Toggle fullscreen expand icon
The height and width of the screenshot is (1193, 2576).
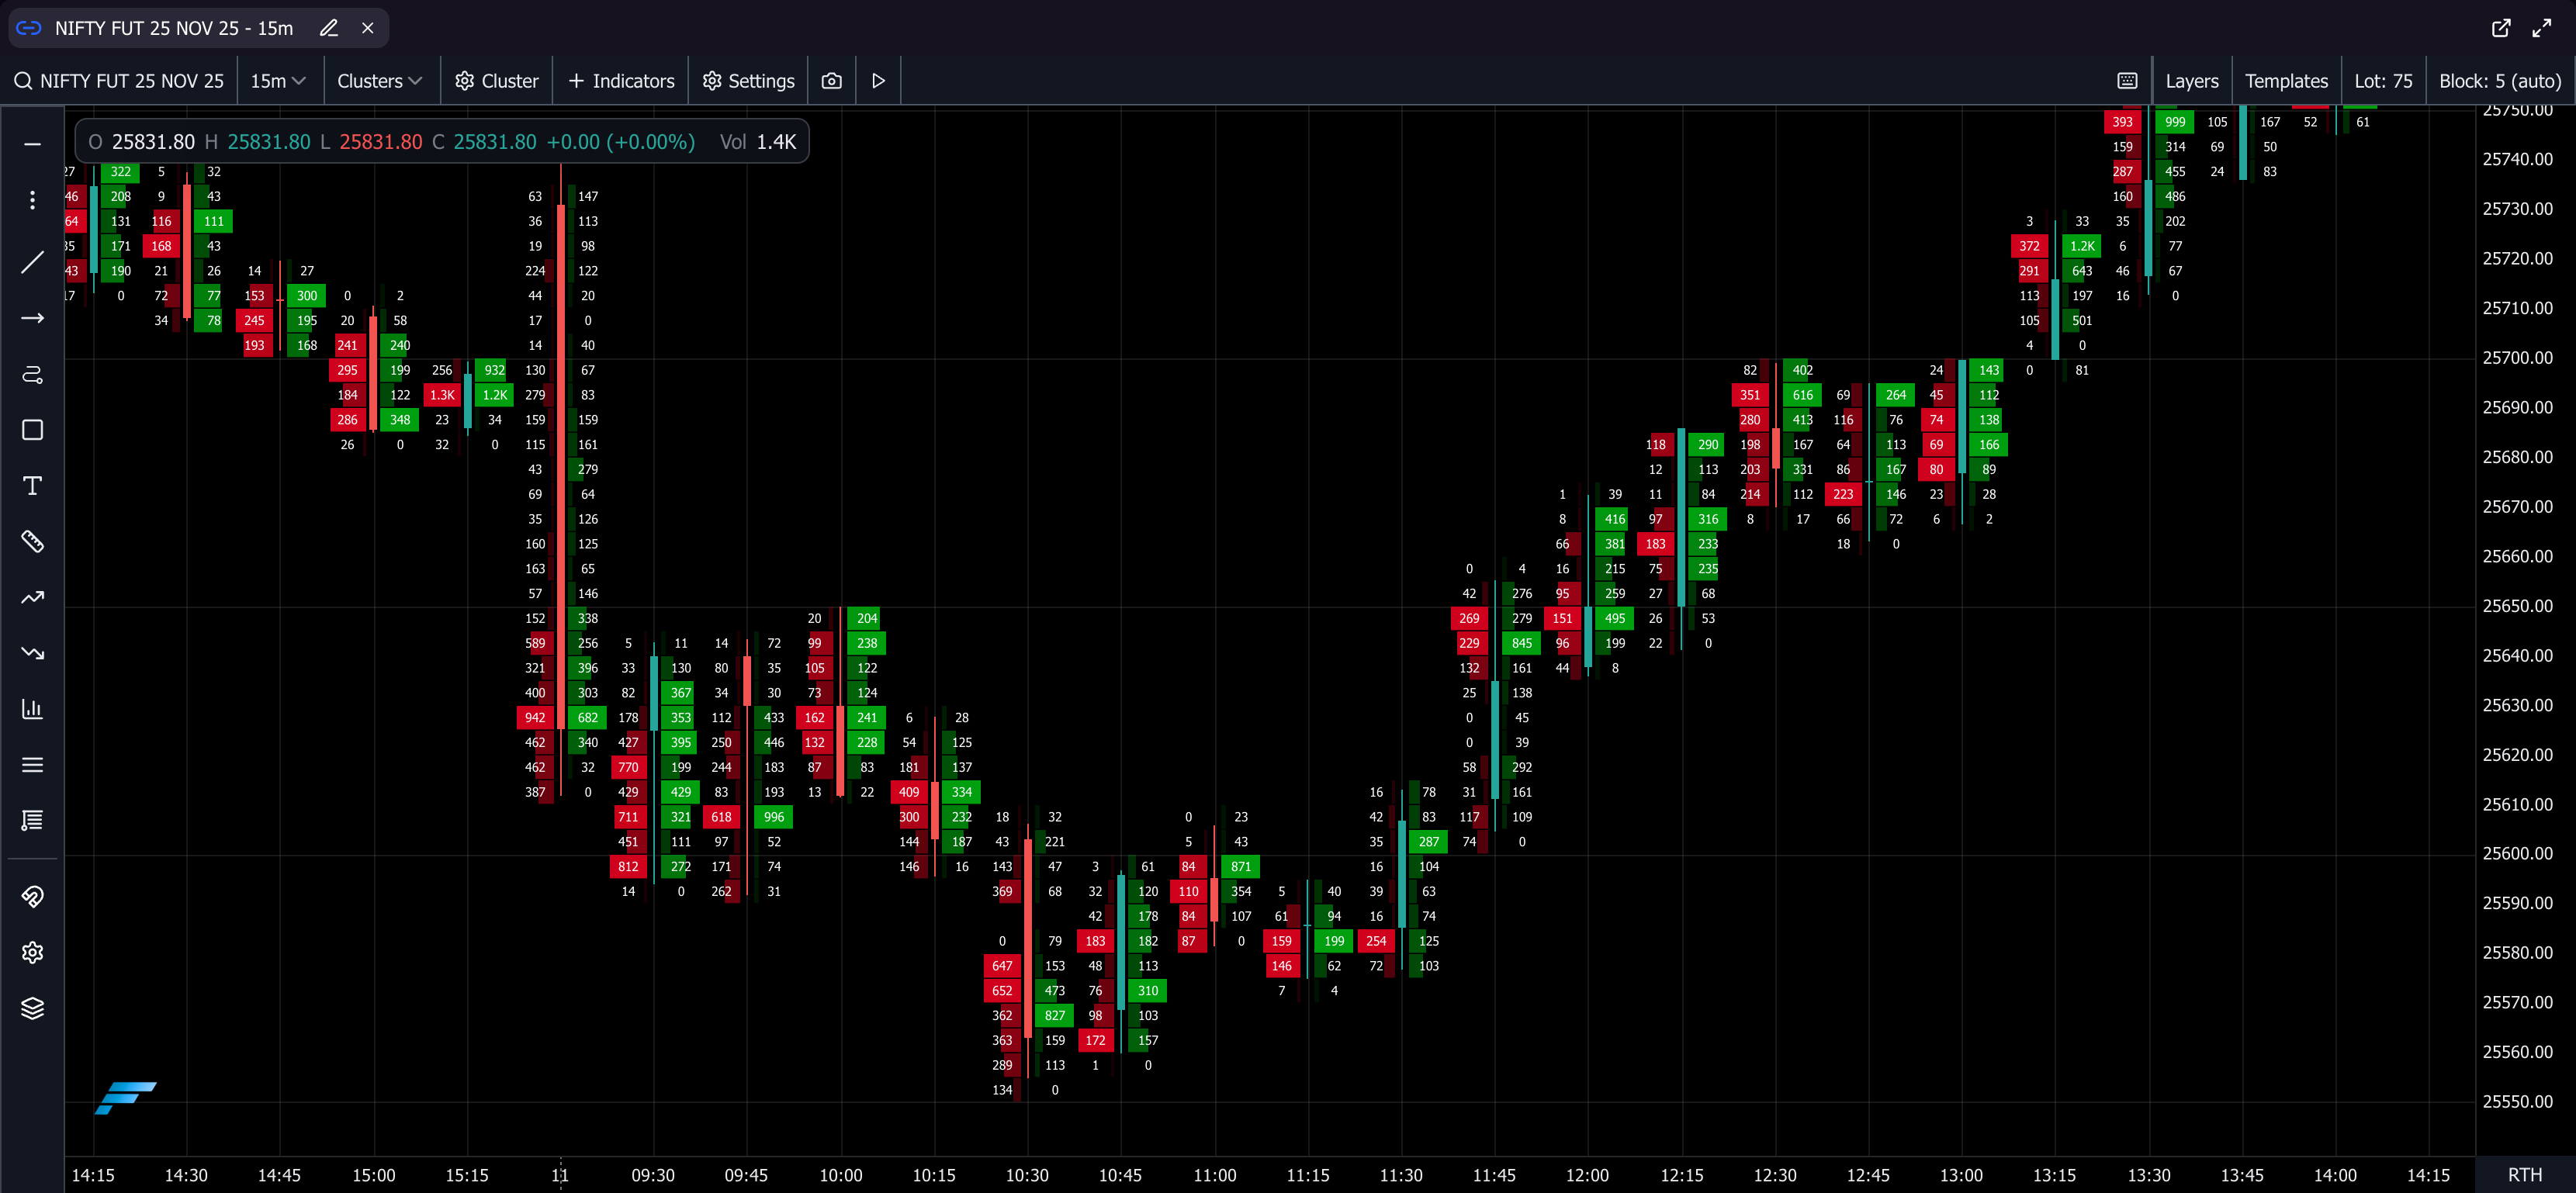point(2542,28)
